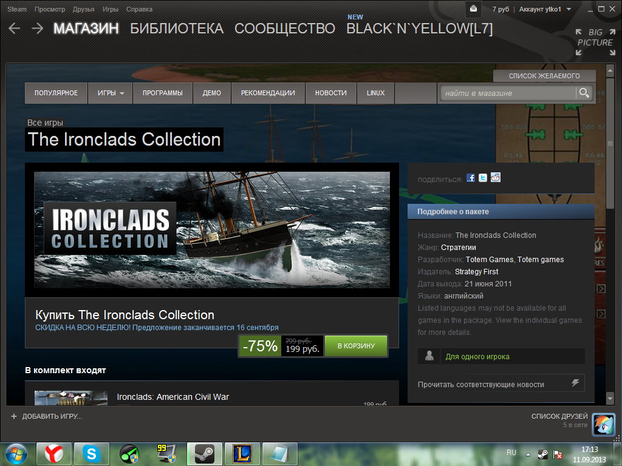Click the flag icon in the tray
Viewport: 622px width, 466px height.
tap(558, 454)
